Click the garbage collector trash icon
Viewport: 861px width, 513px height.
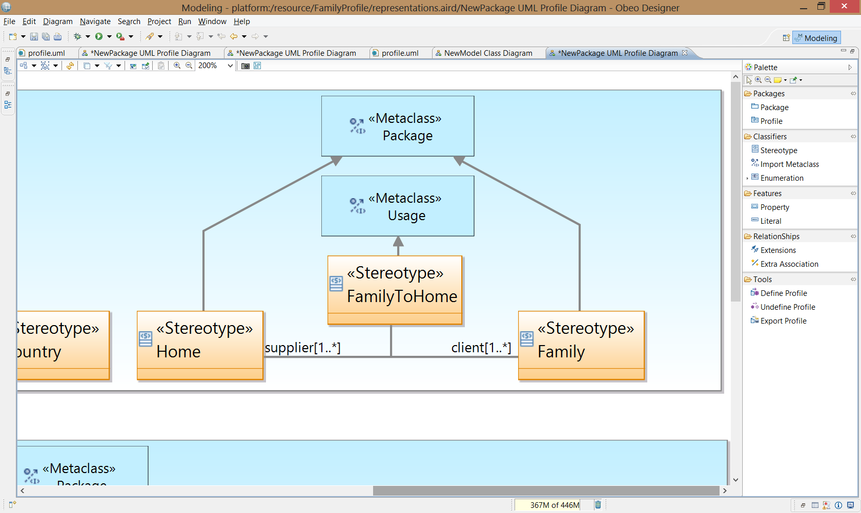[x=598, y=505]
